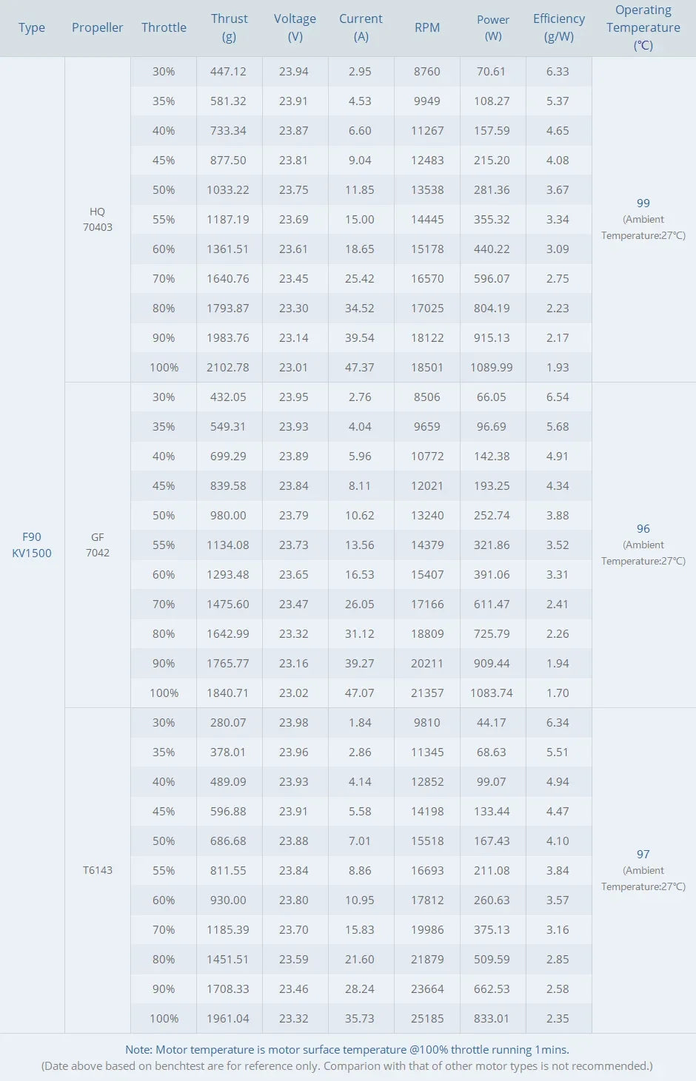The width and height of the screenshot is (696, 1081).
Task: Select the Current (A) column header
Action: point(361,27)
